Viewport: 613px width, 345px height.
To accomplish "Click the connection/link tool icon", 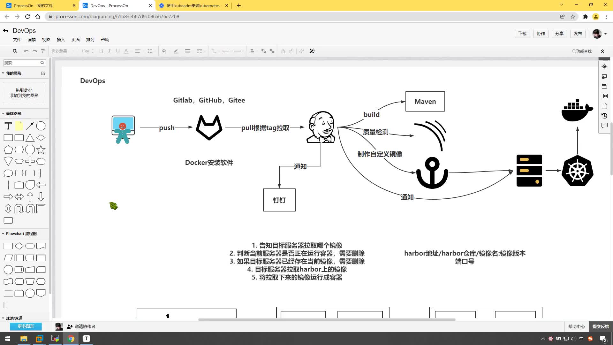I will click(x=302, y=51).
